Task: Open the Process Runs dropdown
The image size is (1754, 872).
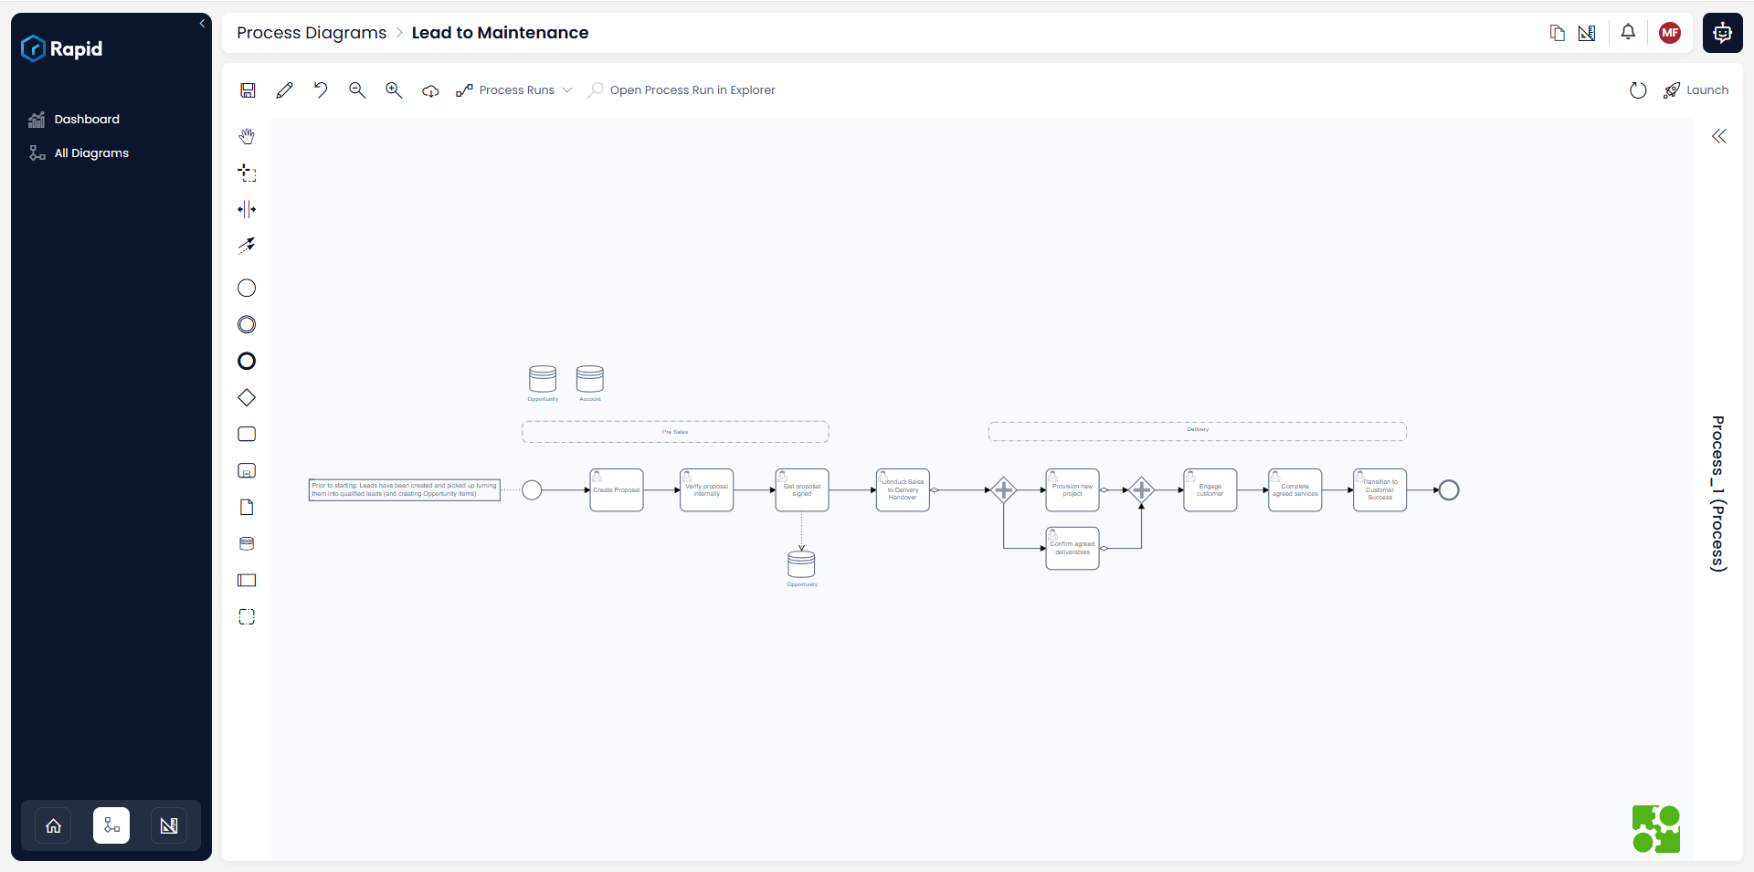Action: point(514,90)
